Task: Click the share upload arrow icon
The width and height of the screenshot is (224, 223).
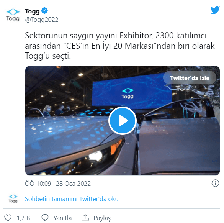Action: (x=85, y=218)
